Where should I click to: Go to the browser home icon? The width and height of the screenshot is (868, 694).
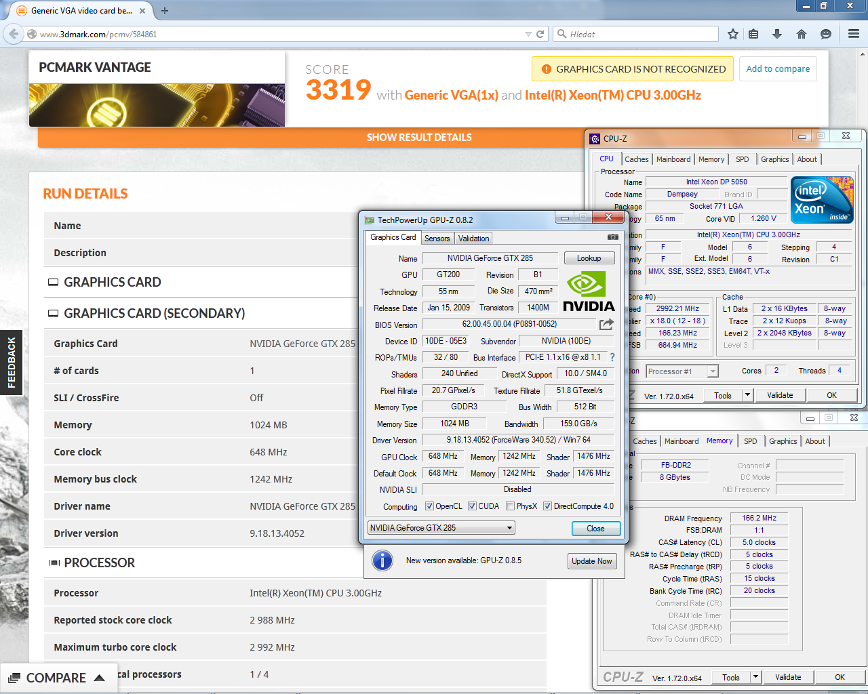click(802, 34)
